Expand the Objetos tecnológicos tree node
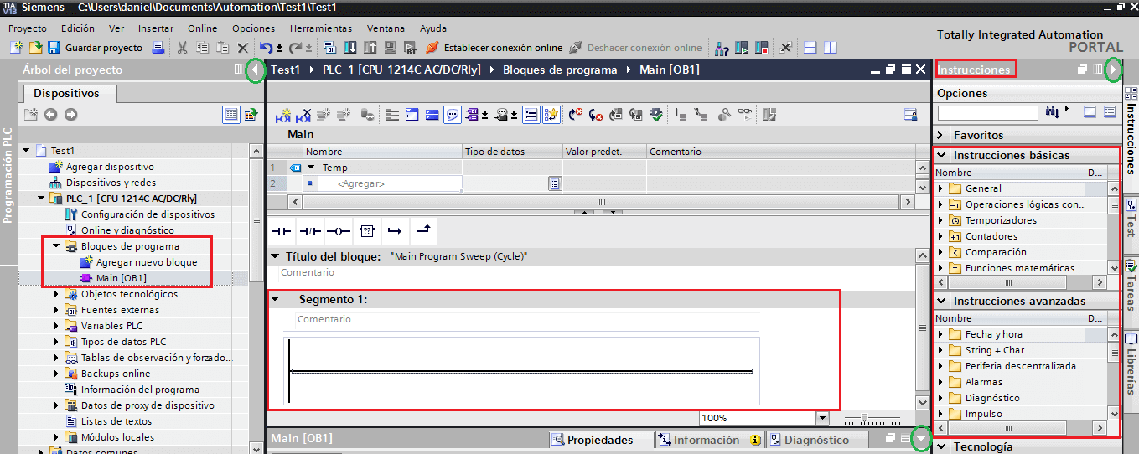 56,294
